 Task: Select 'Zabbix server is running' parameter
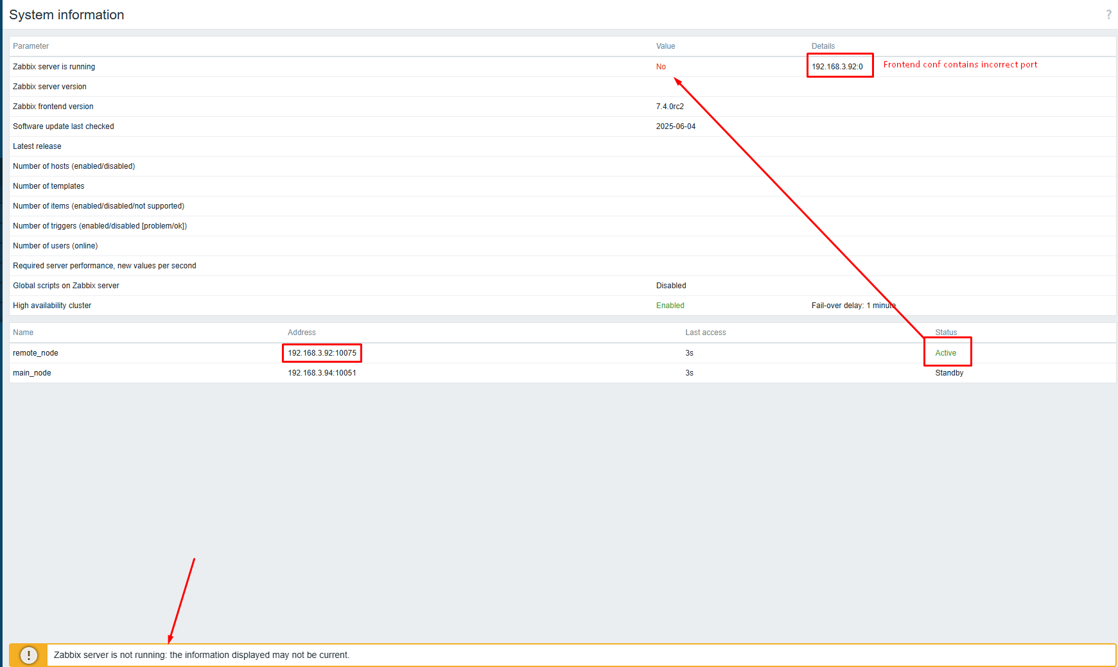[54, 67]
